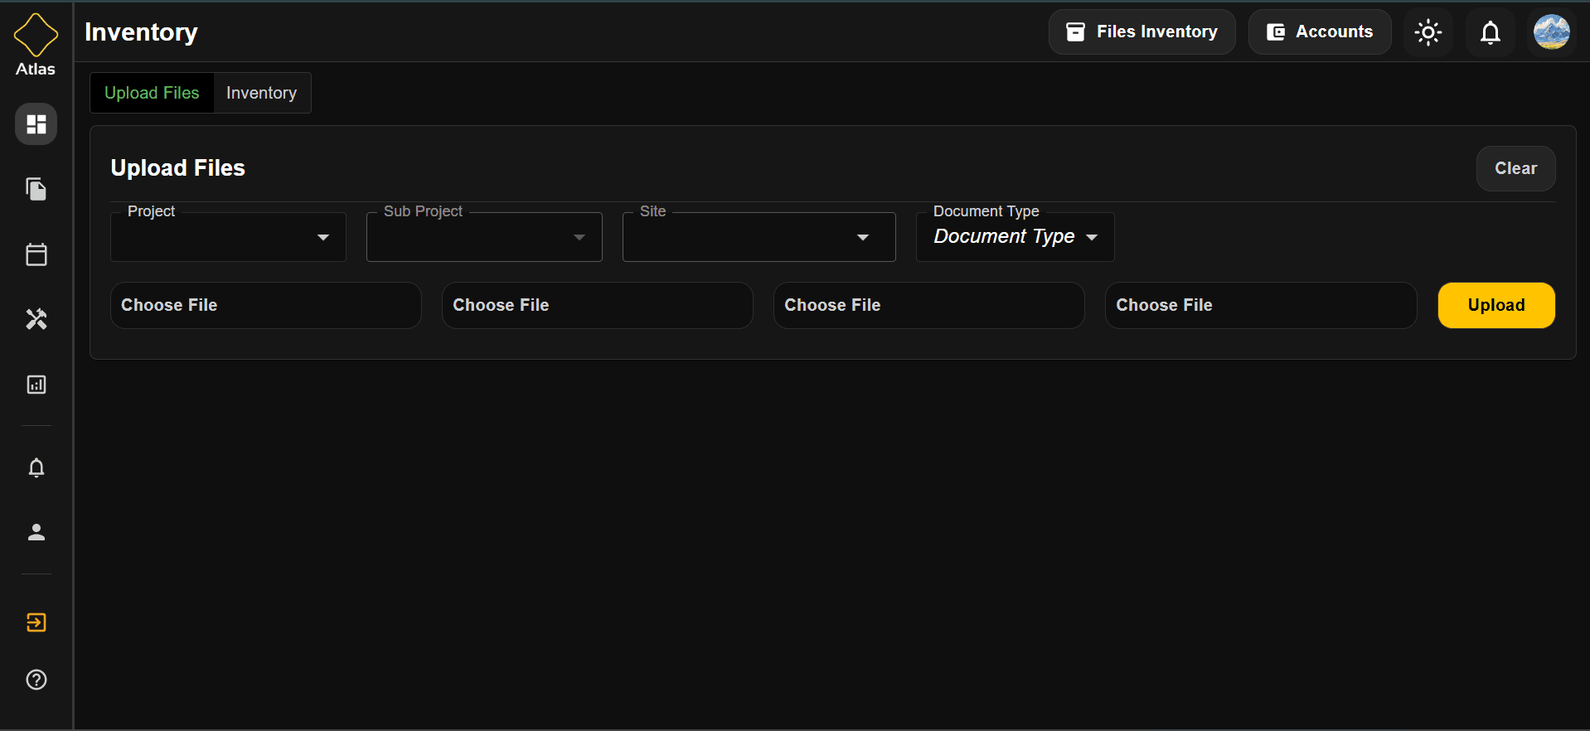
Task: Click the Upload Files section heading
Action: 178,168
